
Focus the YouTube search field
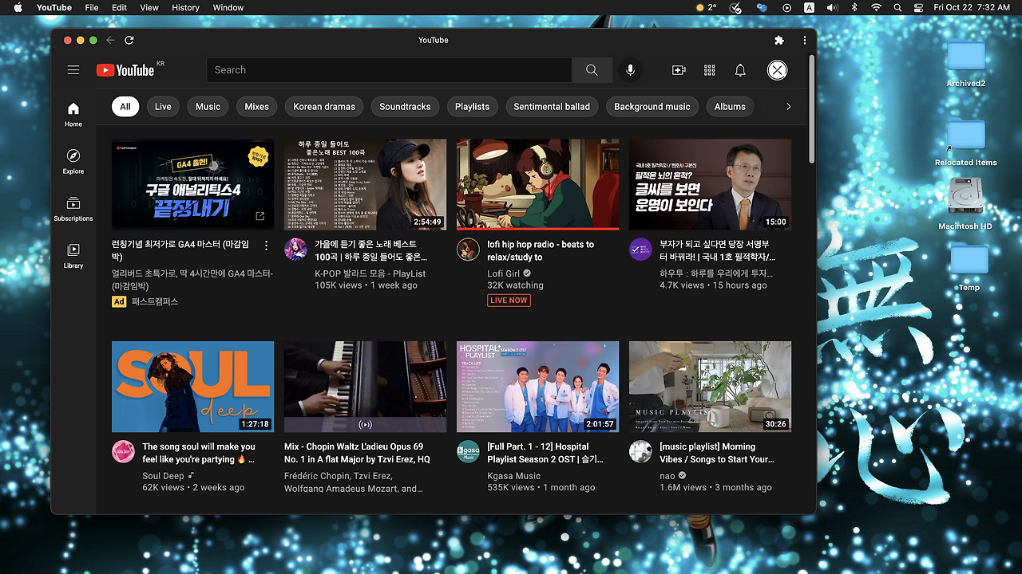click(x=389, y=70)
